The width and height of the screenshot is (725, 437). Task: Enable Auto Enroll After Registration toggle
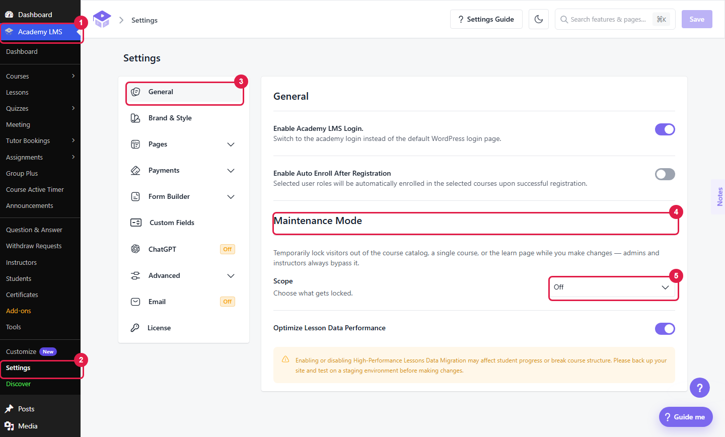click(665, 174)
